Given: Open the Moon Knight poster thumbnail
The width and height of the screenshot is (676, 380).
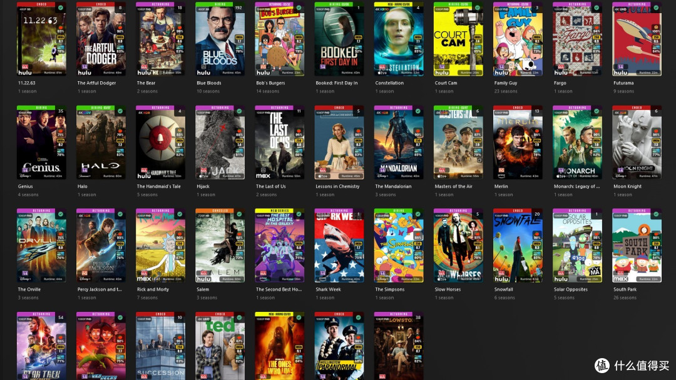Looking at the screenshot, I should 637,144.
